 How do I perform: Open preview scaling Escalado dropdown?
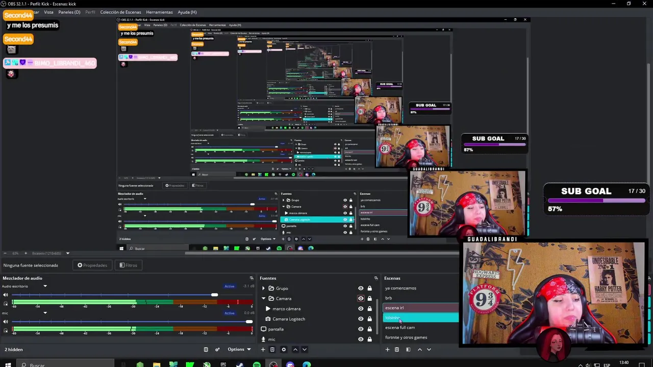67,253
